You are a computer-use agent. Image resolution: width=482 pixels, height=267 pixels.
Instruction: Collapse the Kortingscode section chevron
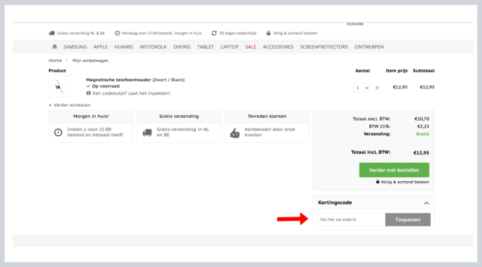pyautogui.click(x=426, y=203)
